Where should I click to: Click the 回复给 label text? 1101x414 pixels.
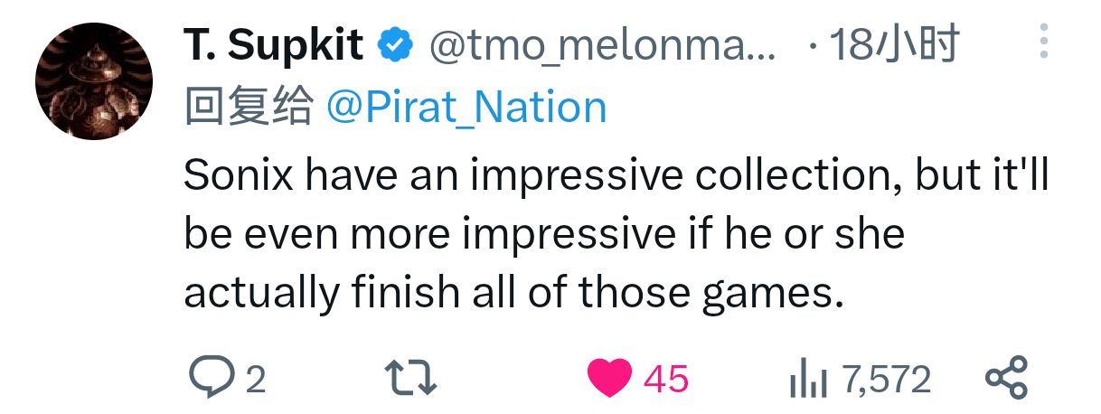(x=249, y=108)
